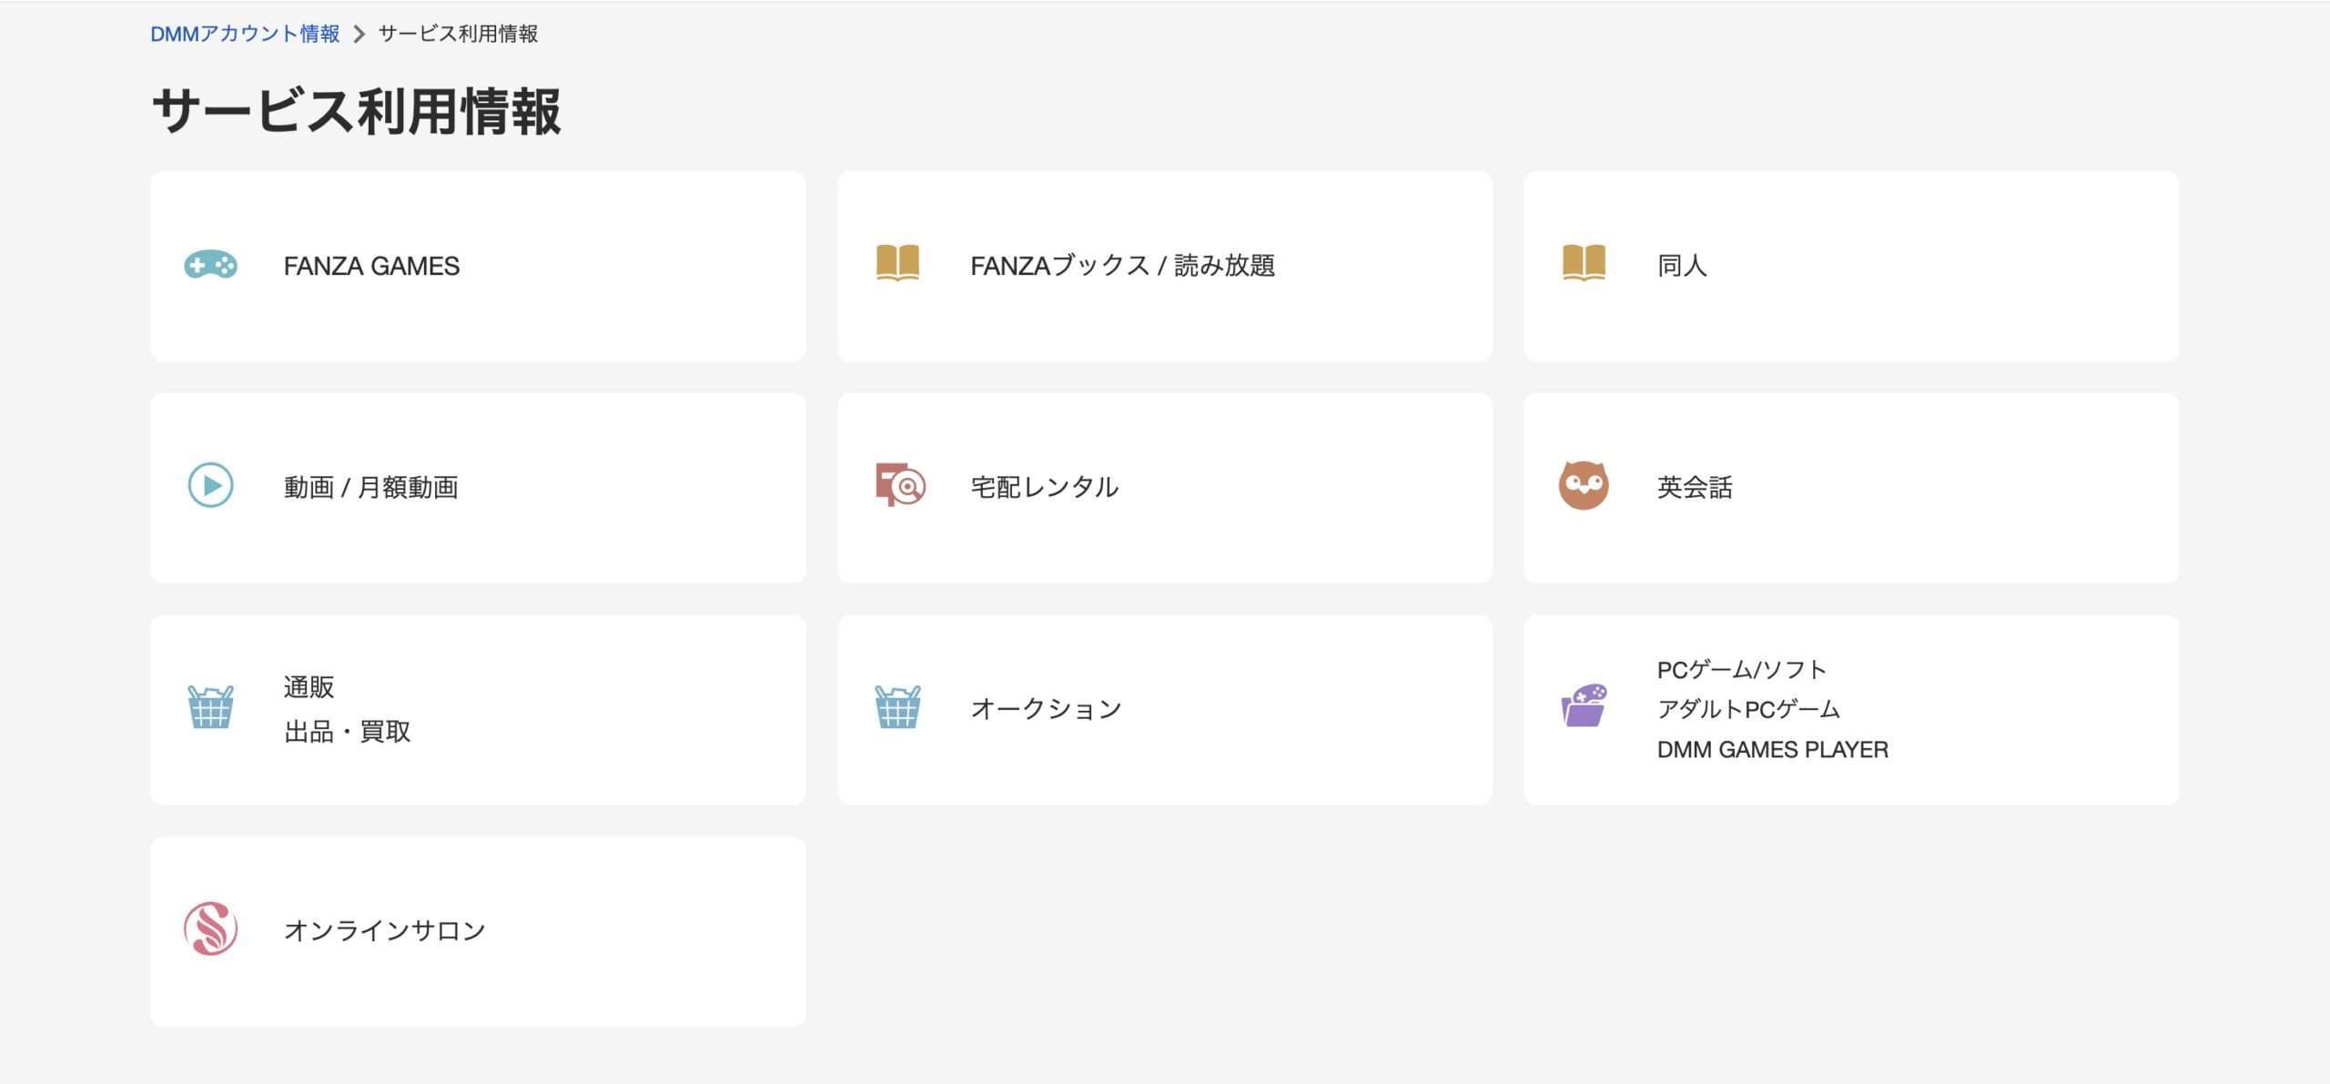Click the サービス利用情報 breadcrumb text

pyautogui.click(x=458, y=35)
